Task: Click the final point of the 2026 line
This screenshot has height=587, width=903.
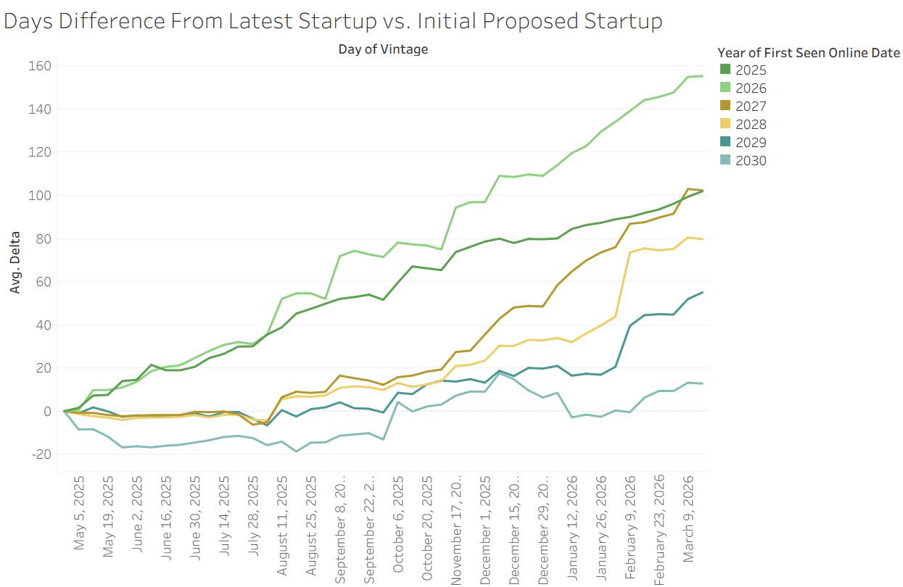Action: (x=702, y=76)
